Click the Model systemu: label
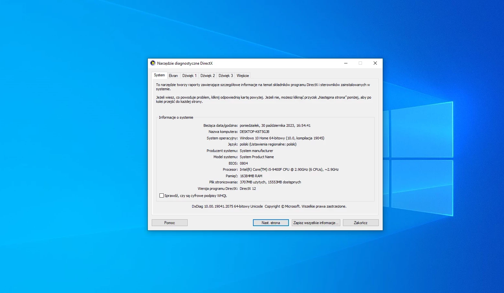 click(x=226, y=157)
